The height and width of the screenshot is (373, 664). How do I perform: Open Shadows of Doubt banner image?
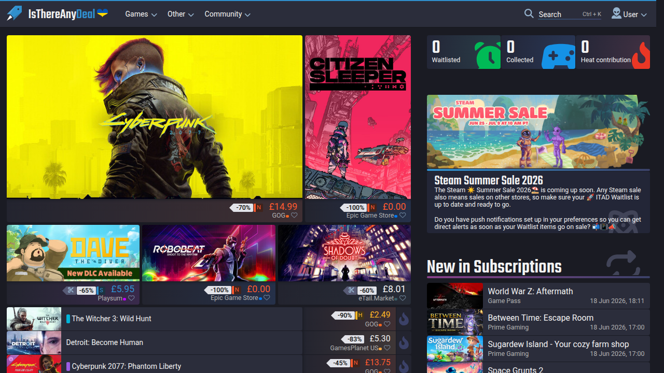point(344,253)
